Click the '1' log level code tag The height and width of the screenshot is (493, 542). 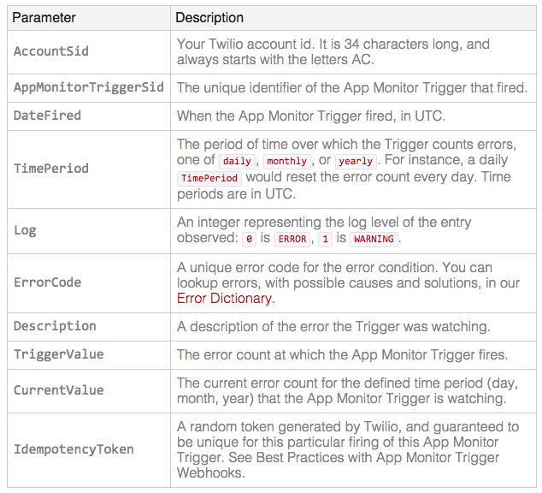325,239
